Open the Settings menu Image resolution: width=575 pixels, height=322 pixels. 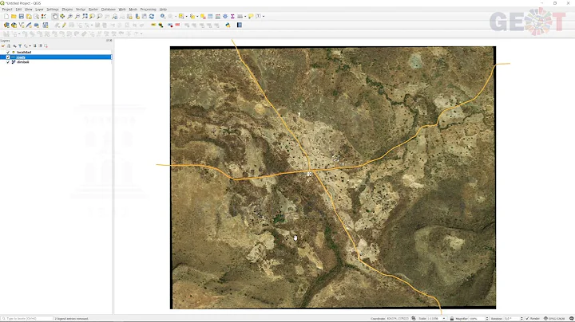point(53,9)
